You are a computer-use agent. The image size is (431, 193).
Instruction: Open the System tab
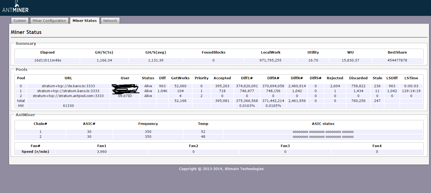pyautogui.click(x=20, y=21)
